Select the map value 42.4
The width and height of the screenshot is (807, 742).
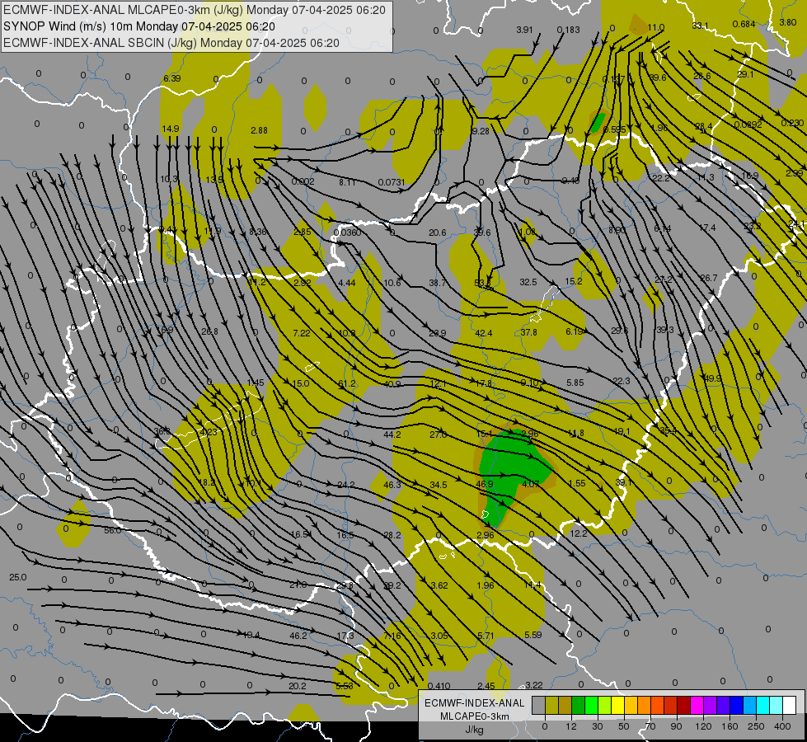pyautogui.click(x=483, y=333)
